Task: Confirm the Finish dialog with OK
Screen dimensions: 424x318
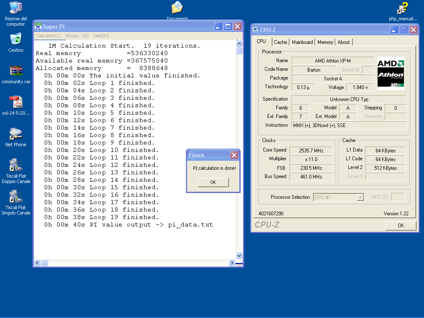Action: (x=213, y=182)
